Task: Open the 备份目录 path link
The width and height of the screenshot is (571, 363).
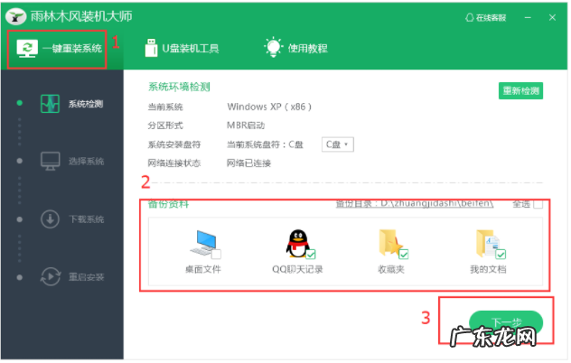Action: [x=415, y=203]
